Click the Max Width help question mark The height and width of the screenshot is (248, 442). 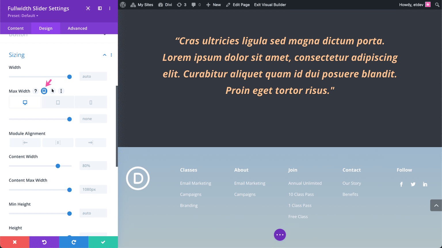(x=35, y=91)
